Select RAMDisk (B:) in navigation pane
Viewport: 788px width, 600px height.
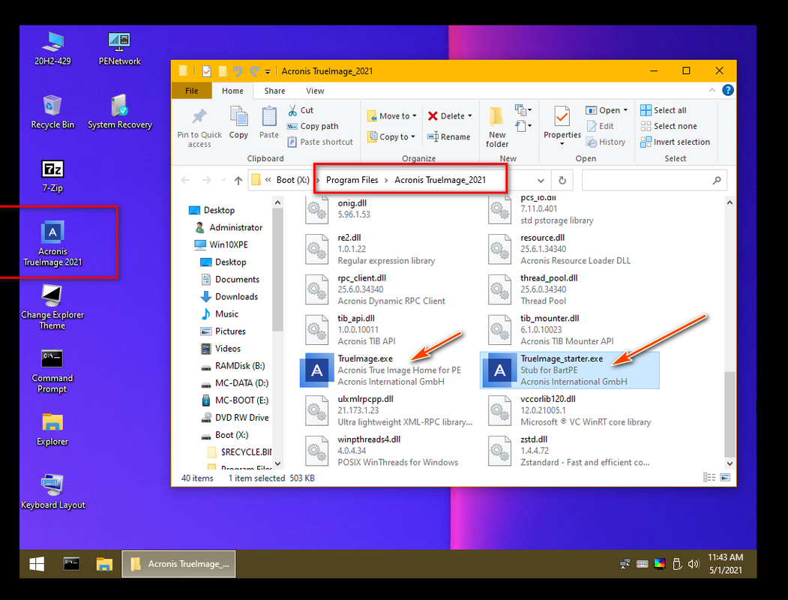pyautogui.click(x=233, y=366)
